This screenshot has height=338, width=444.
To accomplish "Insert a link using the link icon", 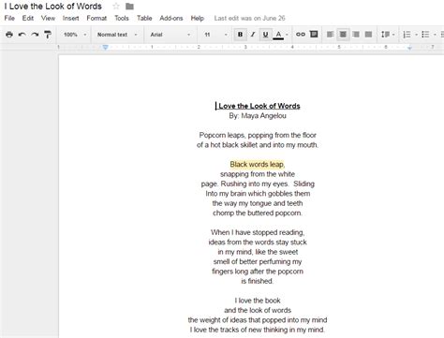I will [x=301, y=35].
